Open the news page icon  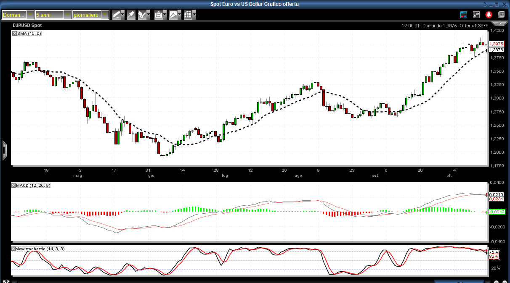501,15
